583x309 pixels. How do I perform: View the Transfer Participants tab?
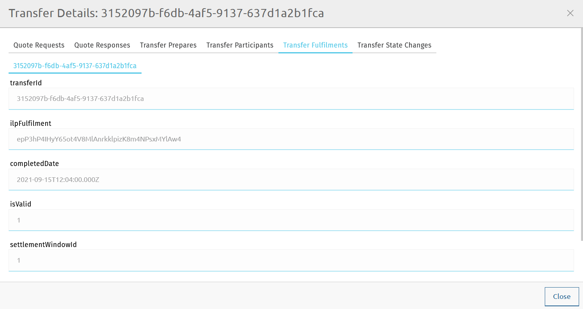(240, 45)
